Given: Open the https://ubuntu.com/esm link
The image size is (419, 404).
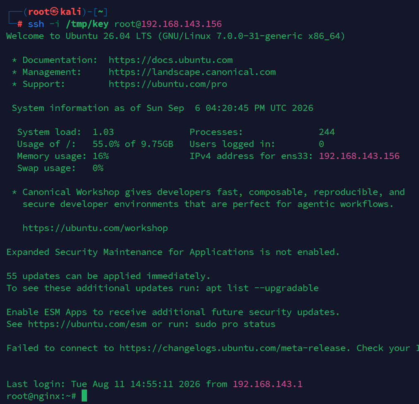Looking at the screenshot, I should (87, 324).
